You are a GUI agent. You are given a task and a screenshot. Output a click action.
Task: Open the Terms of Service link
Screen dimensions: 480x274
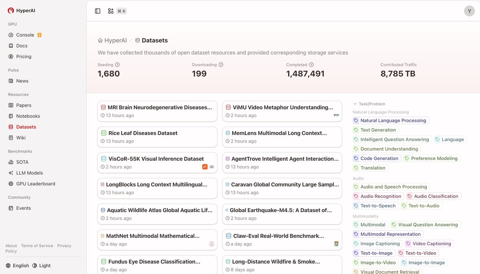(x=37, y=246)
